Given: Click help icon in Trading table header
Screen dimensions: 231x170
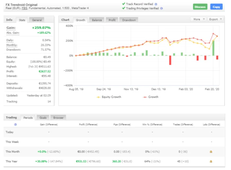Looking at the screenshot, I should click(x=15, y=124).
